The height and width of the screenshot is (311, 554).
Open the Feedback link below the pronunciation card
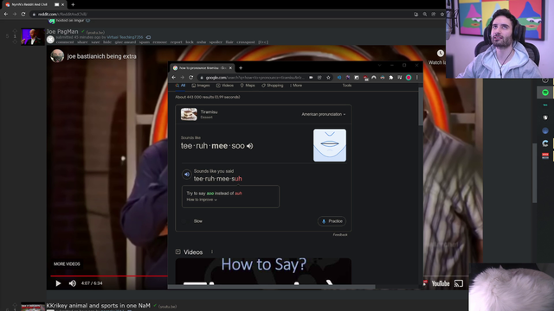coord(340,234)
